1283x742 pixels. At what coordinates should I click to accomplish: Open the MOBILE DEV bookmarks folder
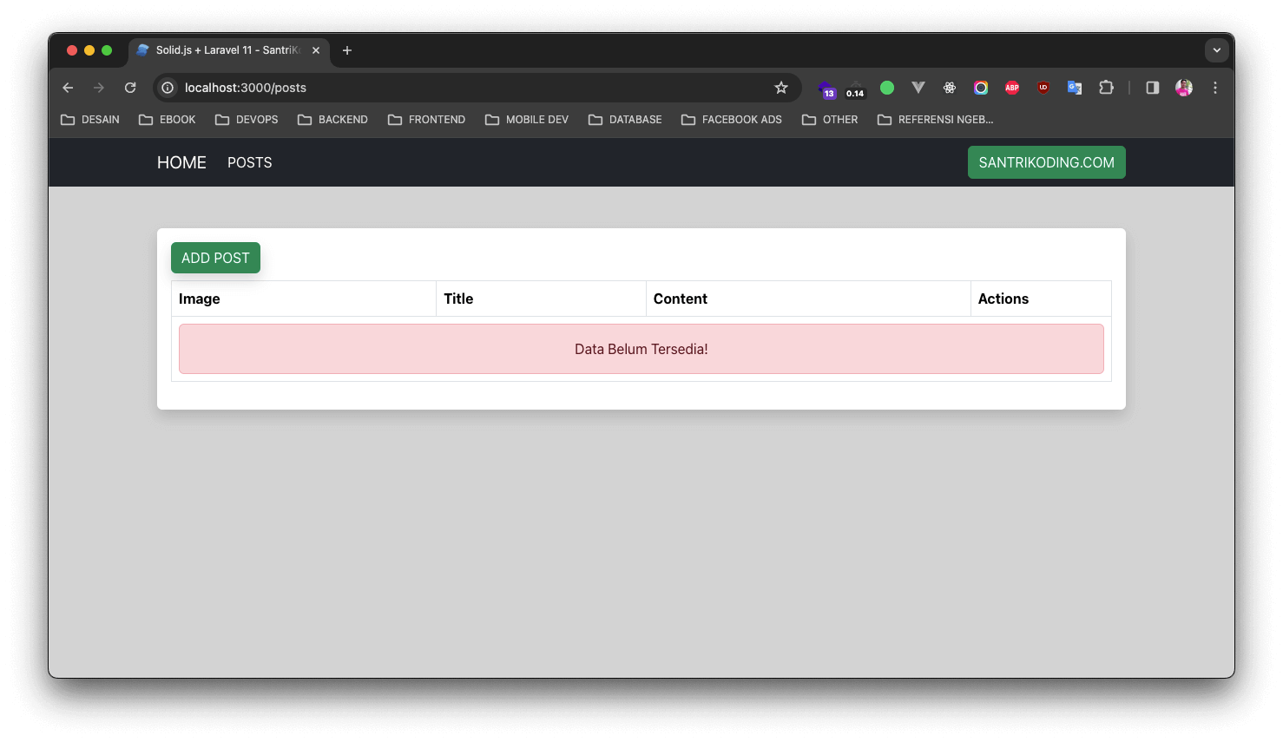(527, 120)
